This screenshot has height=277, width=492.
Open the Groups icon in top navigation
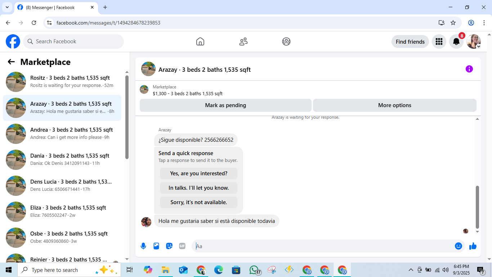tap(286, 41)
